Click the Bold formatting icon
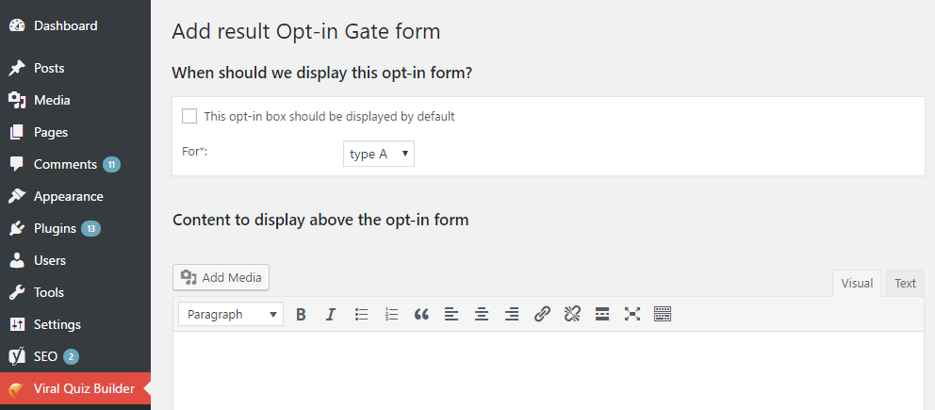The image size is (935, 410). click(301, 315)
